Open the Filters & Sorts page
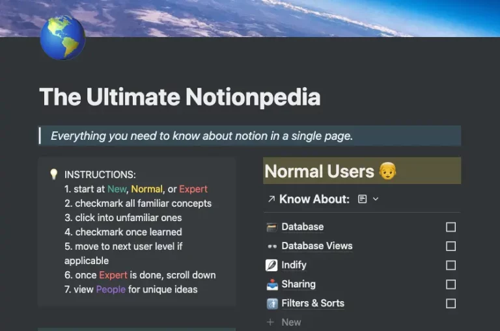This screenshot has height=331, width=500. [312, 303]
